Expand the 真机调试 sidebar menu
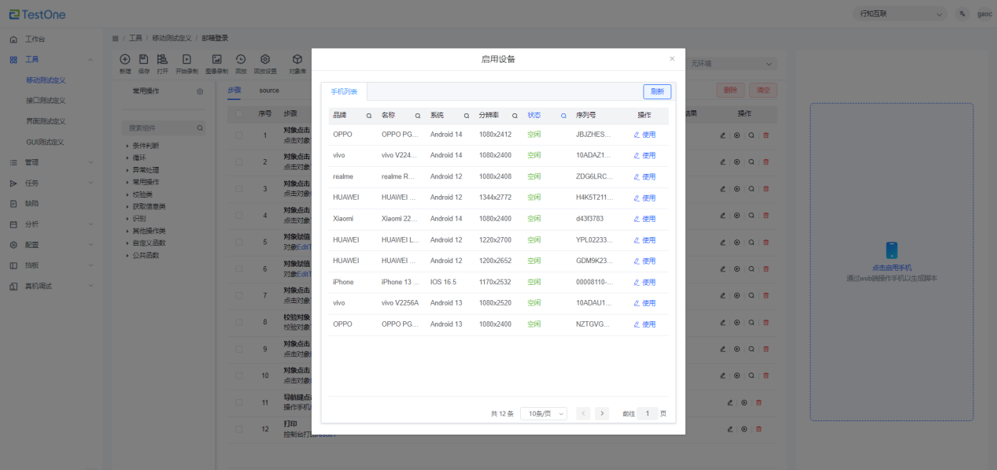The image size is (997, 470). click(51, 286)
